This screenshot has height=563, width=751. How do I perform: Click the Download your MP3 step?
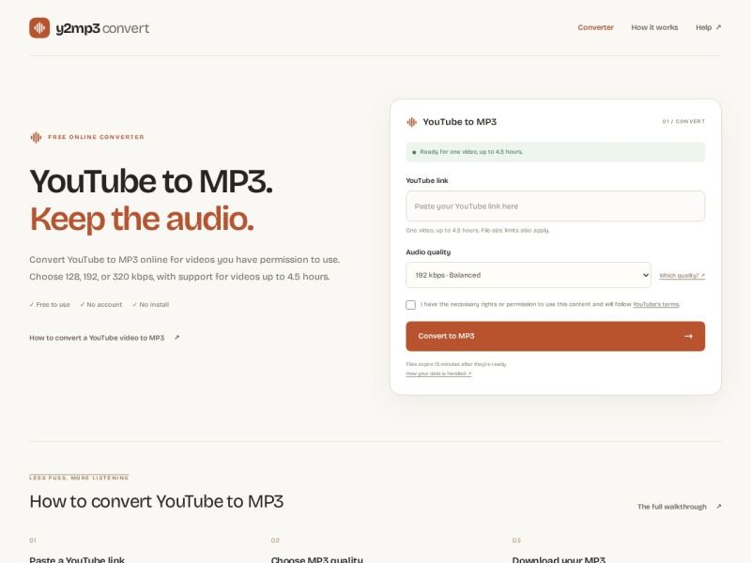pos(559,559)
